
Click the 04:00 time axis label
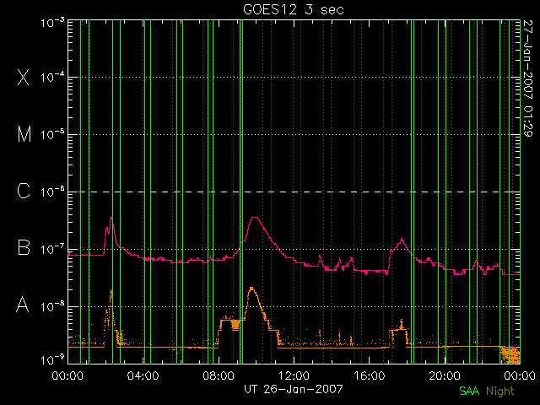143,375
